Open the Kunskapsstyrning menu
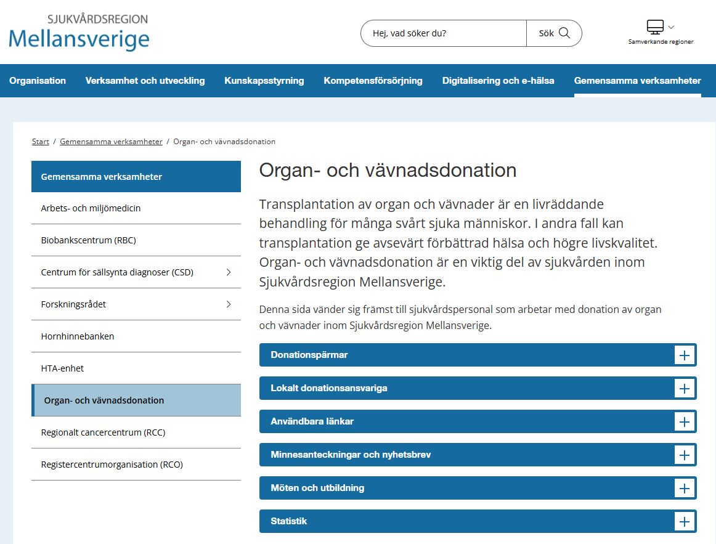The image size is (716, 544). click(264, 81)
